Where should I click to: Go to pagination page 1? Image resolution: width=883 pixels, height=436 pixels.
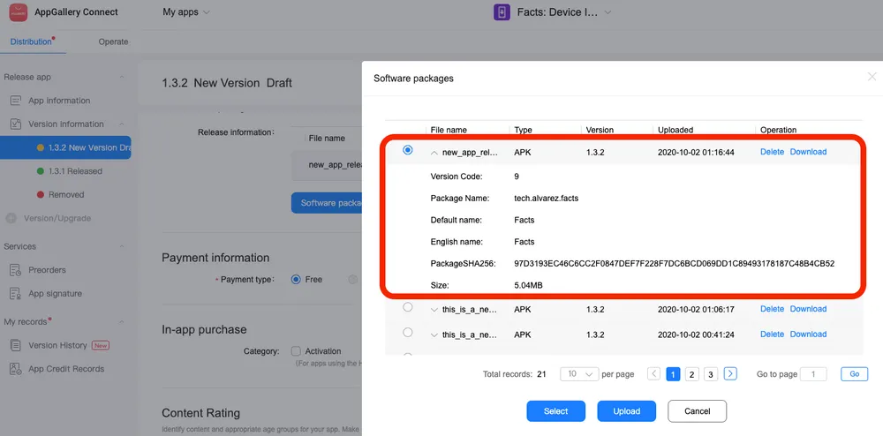673,374
